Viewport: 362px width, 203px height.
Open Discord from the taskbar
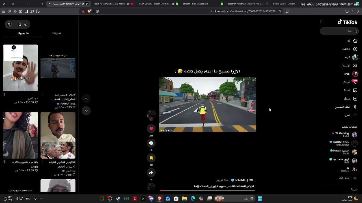pos(151,198)
